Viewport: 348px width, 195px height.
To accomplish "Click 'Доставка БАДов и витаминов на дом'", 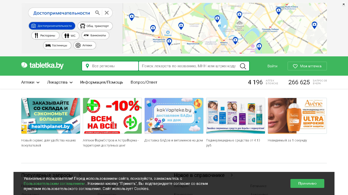I will [x=173, y=140].
